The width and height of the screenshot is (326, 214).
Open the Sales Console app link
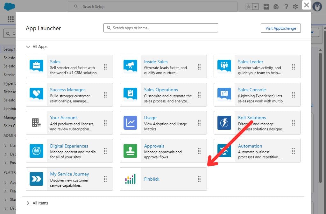(252, 90)
